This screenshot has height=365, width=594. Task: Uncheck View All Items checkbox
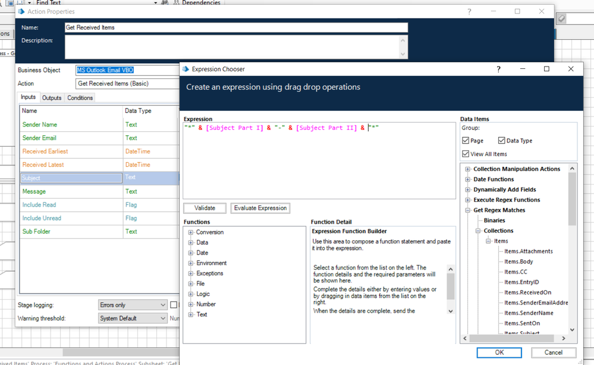tap(466, 154)
